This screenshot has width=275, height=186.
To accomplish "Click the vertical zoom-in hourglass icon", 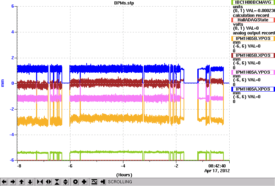I will 57,182.
